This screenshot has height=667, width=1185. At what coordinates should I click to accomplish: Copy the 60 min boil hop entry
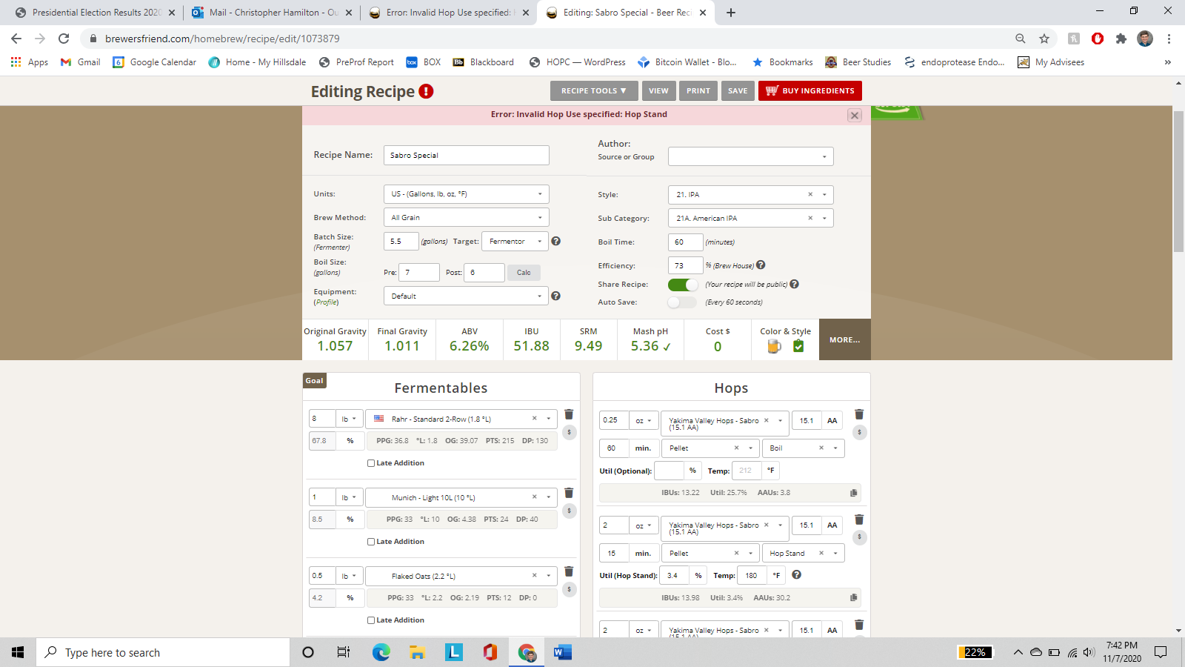point(853,493)
